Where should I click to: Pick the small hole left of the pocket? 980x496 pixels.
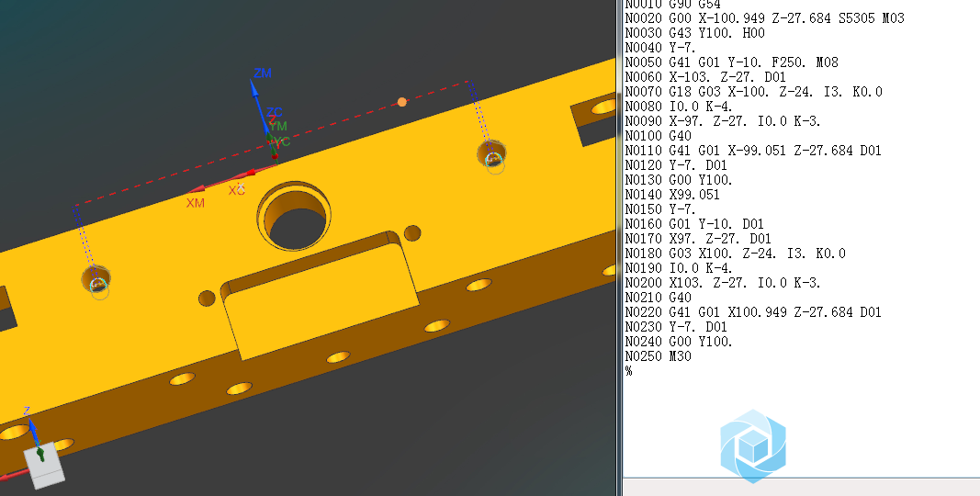click(x=207, y=299)
